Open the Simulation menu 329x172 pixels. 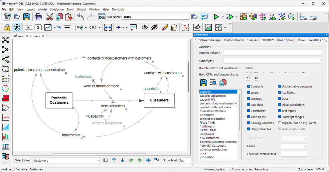(x=57, y=9)
